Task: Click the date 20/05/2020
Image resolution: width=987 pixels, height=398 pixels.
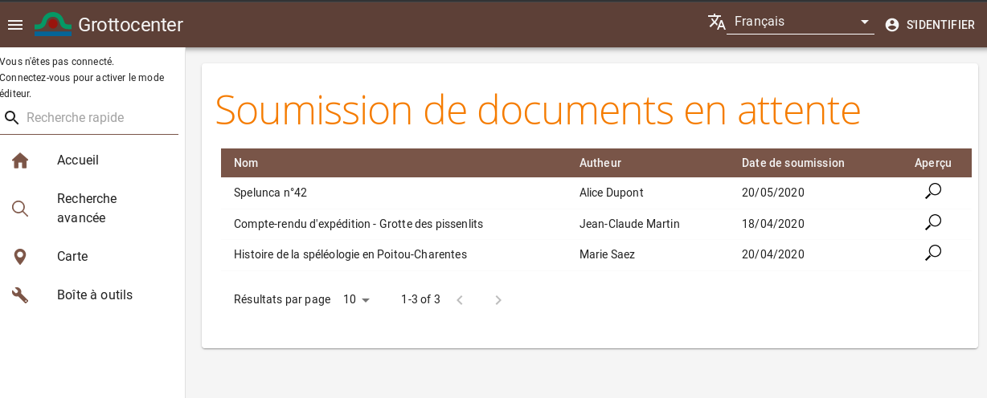Action: point(773,193)
